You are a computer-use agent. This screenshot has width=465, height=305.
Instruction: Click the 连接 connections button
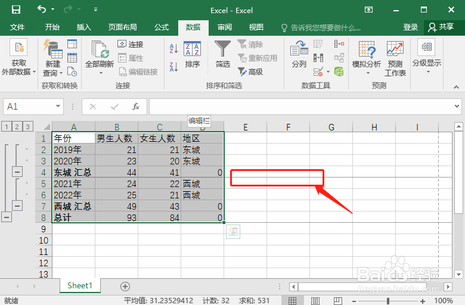pyautogui.click(x=131, y=44)
